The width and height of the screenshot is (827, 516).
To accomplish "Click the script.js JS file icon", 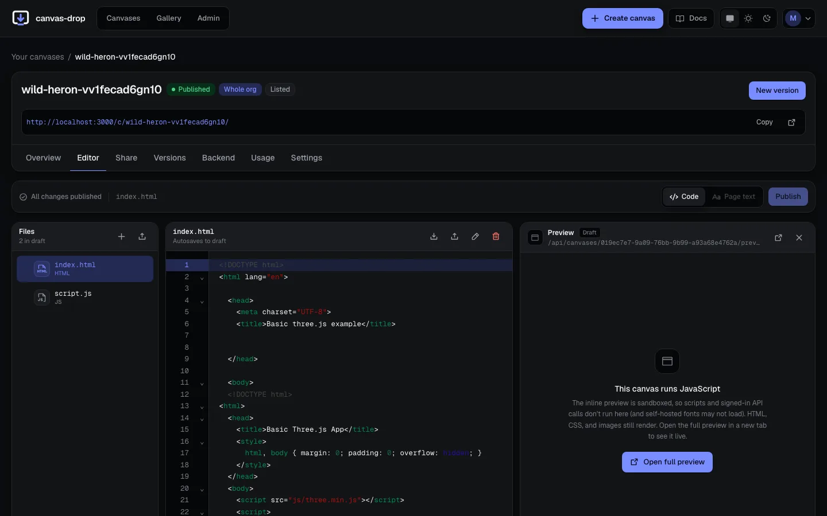I will pos(42,298).
